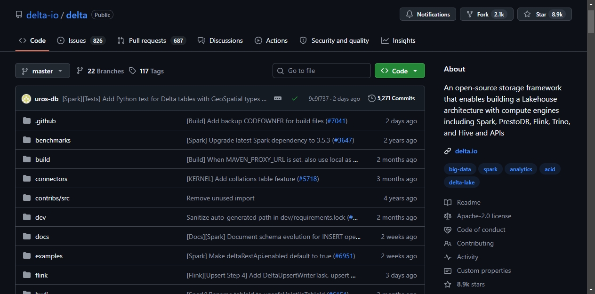Click the uros-db avatar image
This screenshot has height=294, width=595.
[x=26, y=99]
